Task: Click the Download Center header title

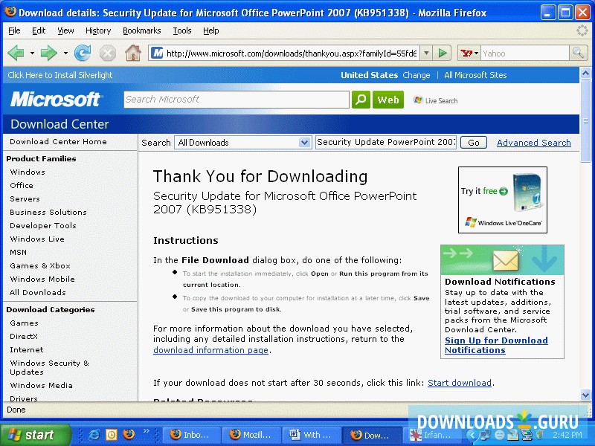Action: [59, 124]
